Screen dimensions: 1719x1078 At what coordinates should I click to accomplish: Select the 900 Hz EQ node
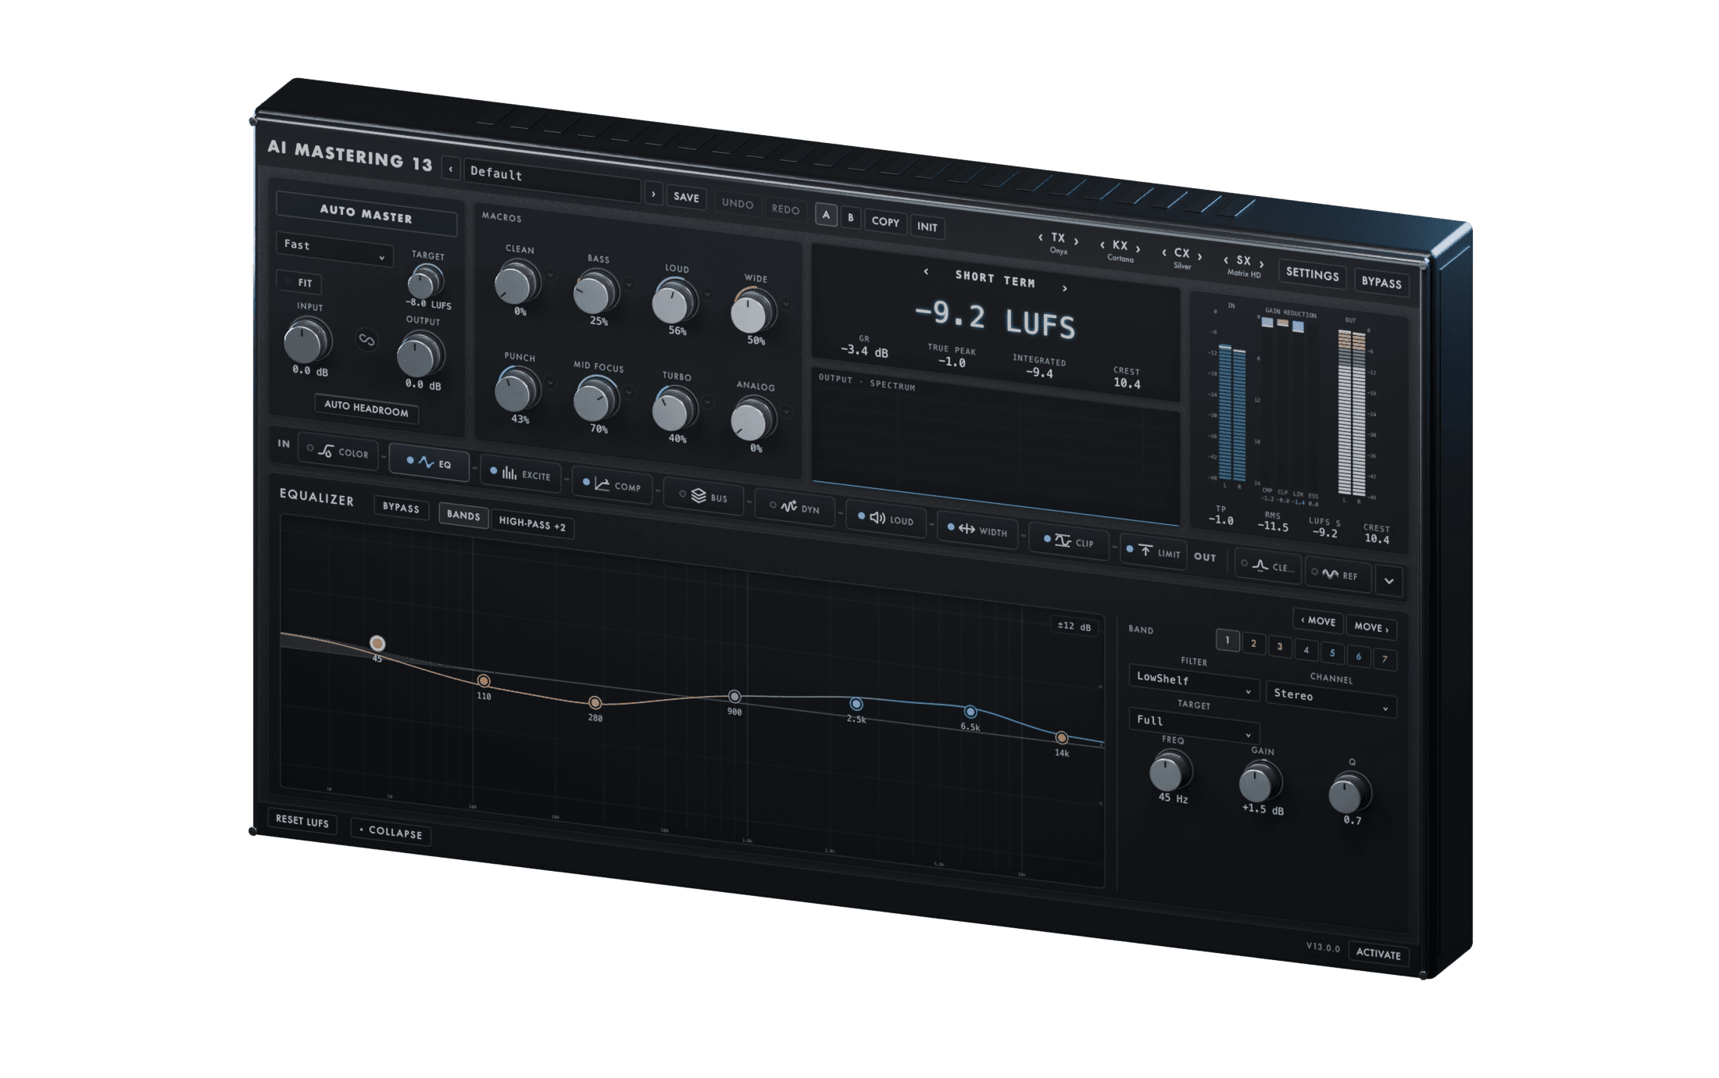(734, 696)
